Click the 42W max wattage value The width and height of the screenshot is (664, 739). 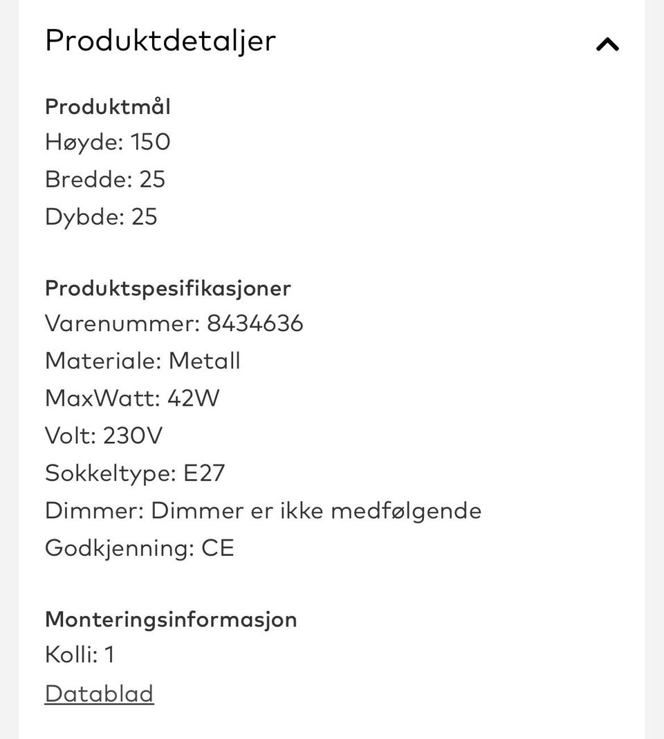point(194,398)
